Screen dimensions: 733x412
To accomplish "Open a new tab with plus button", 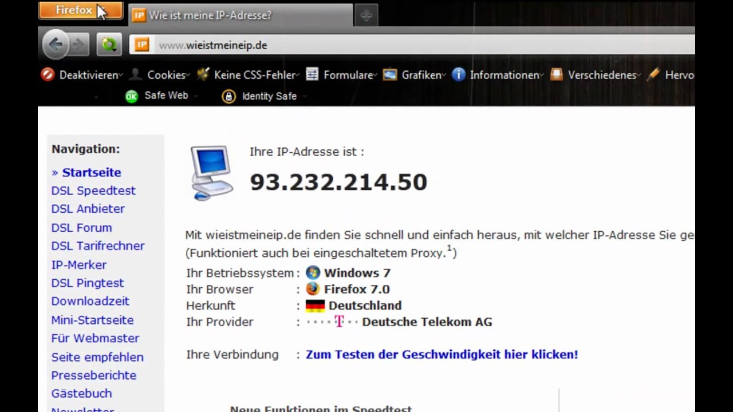I will (366, 16).
